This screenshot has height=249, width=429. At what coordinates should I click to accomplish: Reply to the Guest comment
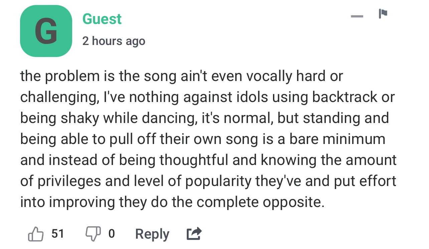tap(152, 234)
